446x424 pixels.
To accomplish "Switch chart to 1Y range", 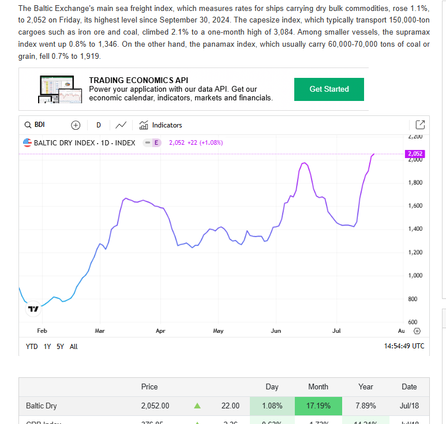I will [47, 347].
